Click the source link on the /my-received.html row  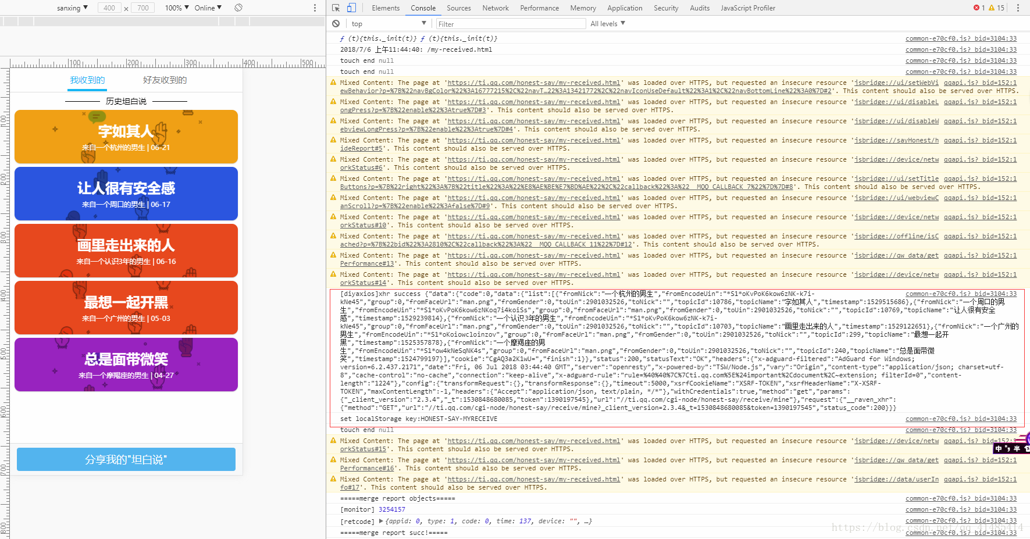pyautogui.click(x=961, y=49)
